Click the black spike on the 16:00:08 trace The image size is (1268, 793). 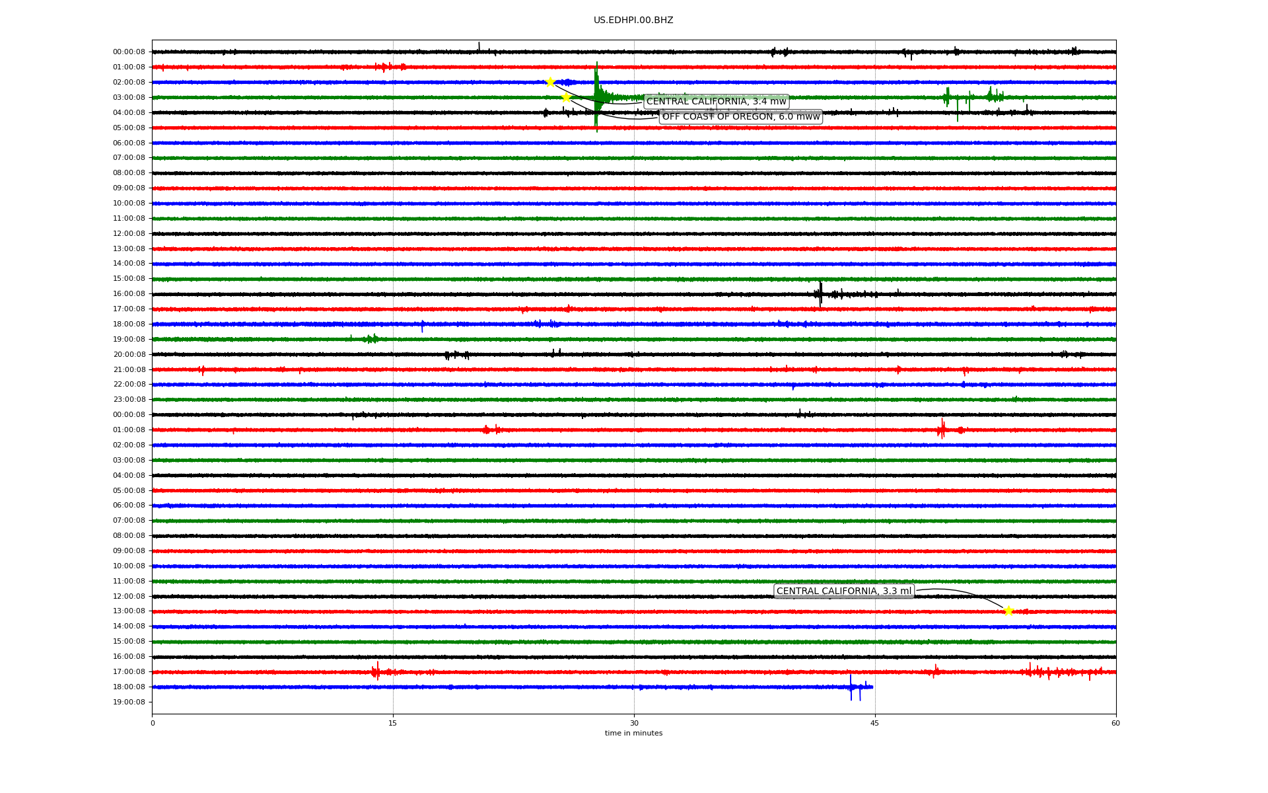820,293
